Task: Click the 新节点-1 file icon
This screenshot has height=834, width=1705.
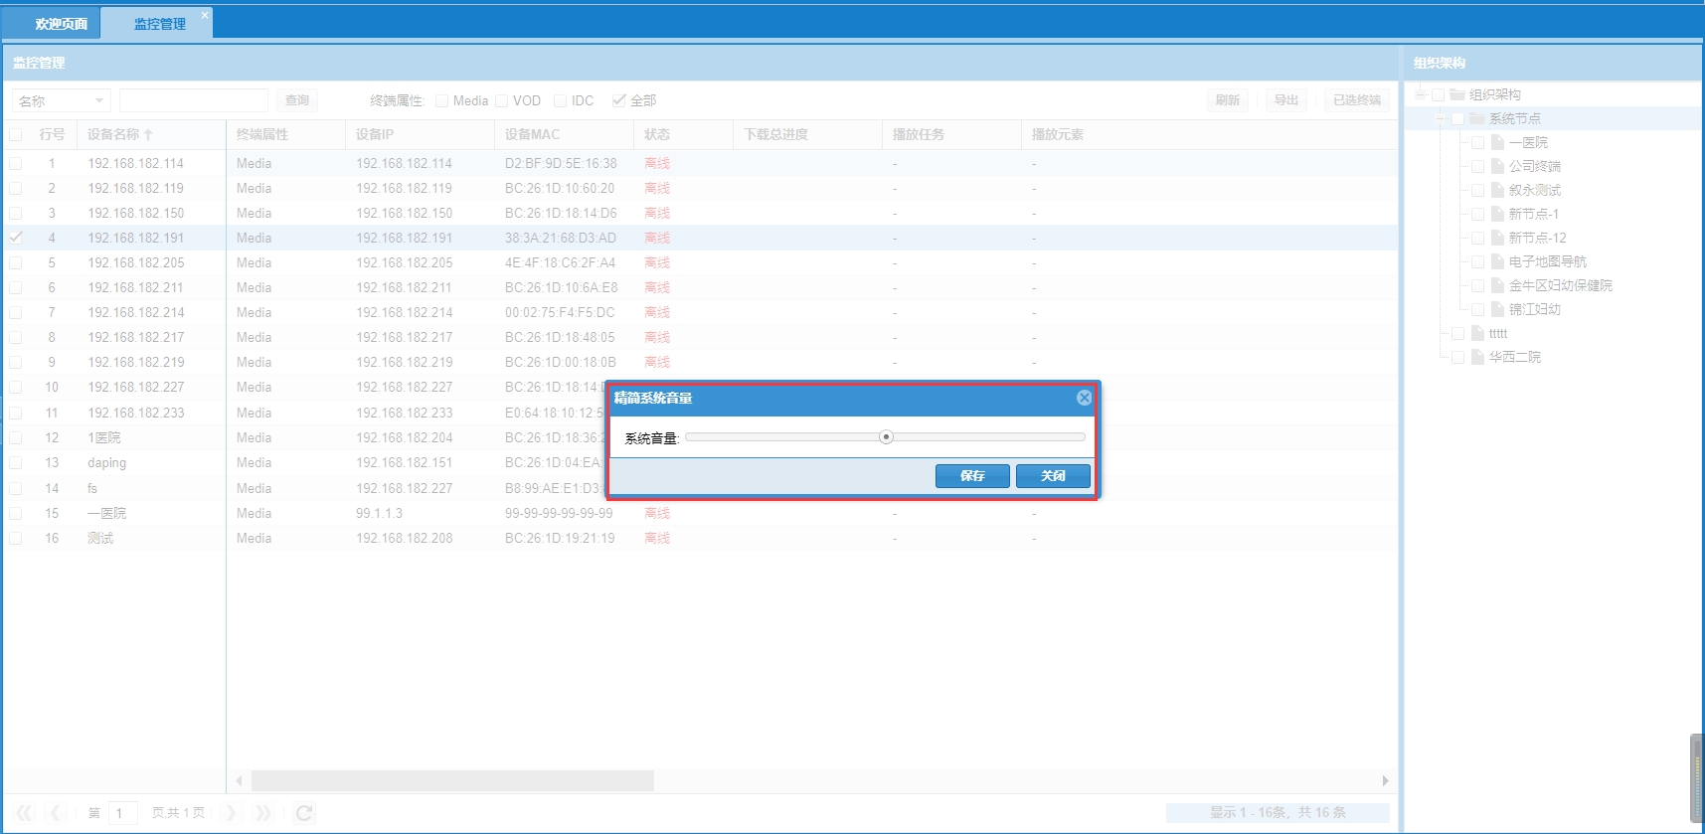Action: coord(1497,214)
